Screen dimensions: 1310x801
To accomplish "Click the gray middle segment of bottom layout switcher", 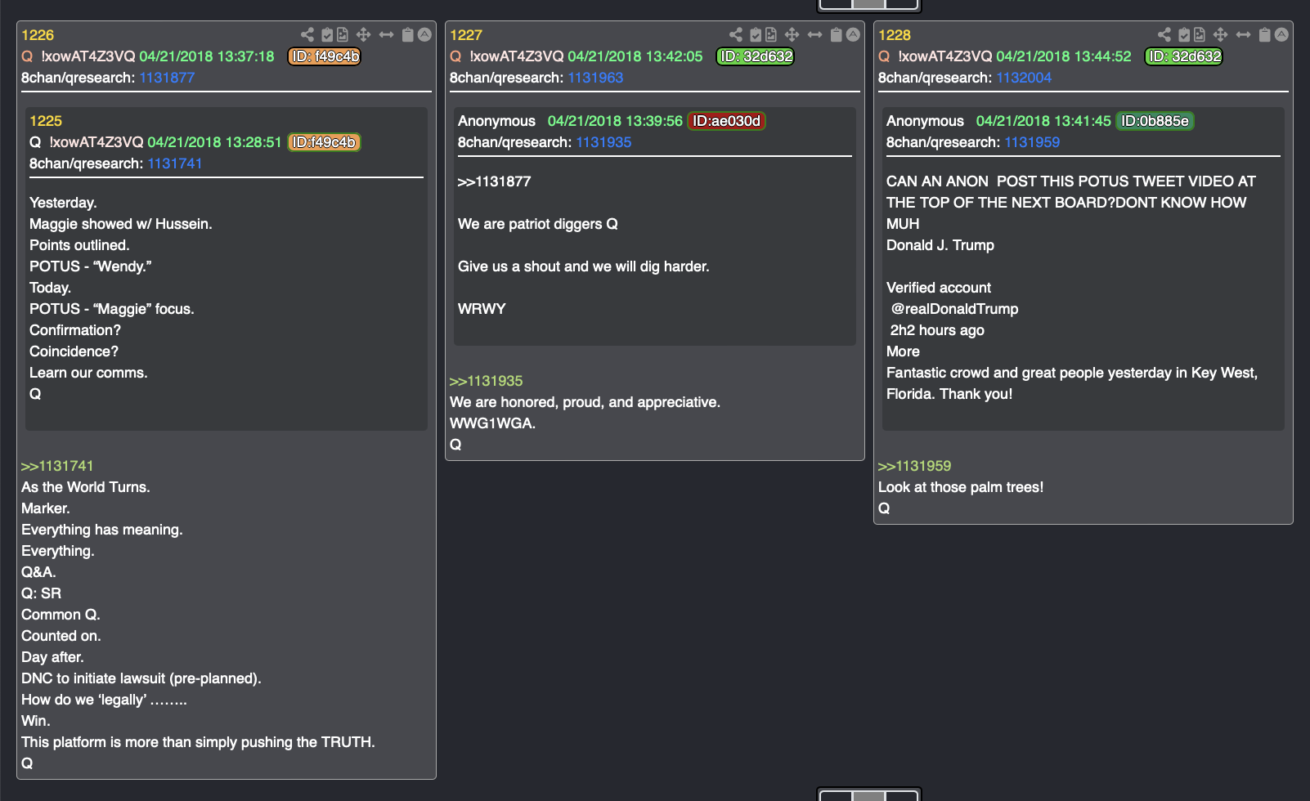I will coord(868,795).
